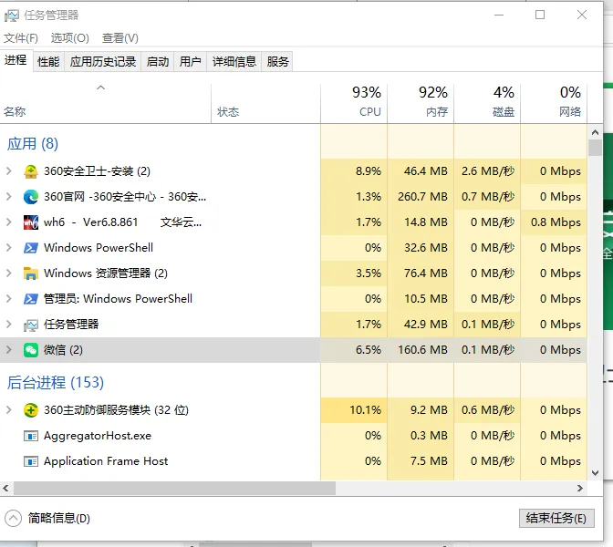Click the 2.6 MB/秒 disk value

pyautogui.click(x=488, y=171)
